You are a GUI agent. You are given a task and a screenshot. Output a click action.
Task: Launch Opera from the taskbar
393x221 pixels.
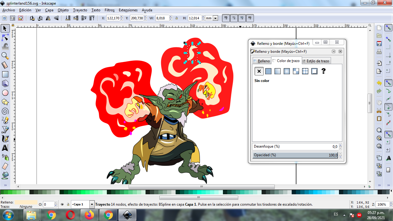(x=70, y=215)
